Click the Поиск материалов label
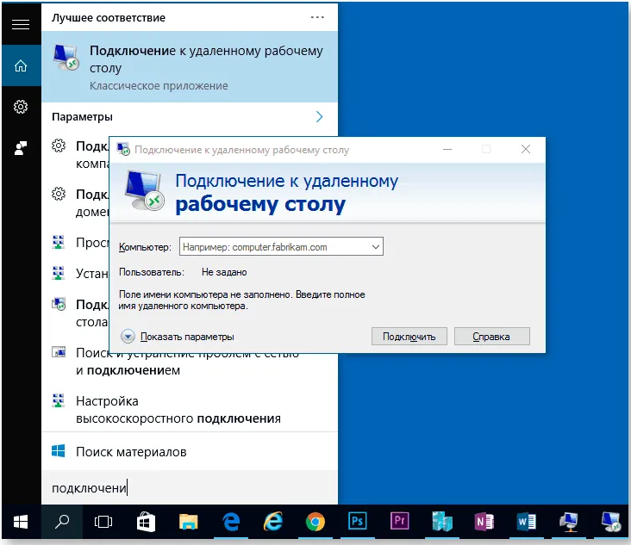The image size is (631, 545). [131, 452]
